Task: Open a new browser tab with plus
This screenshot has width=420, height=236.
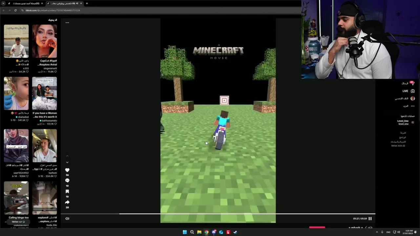Action: coord(87,3)
